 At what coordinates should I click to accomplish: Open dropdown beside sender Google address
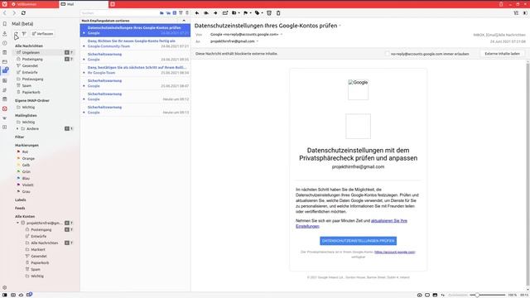click(282, 35)
